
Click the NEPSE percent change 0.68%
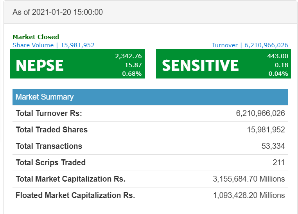tap(132, 73)
